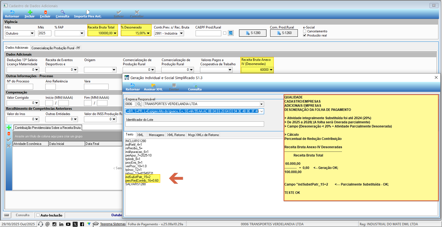Open the LinkedIn icon in status bar
This screenshot has width=442, height=227.
(x=61, y=224)
